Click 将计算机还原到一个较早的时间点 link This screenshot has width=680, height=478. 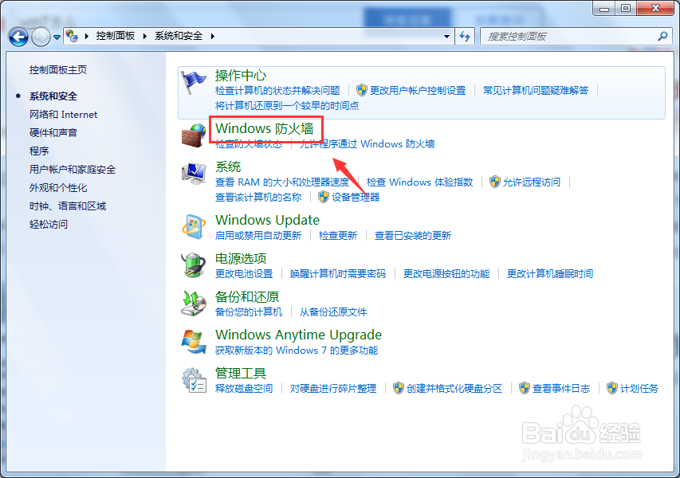pos(287,105)
